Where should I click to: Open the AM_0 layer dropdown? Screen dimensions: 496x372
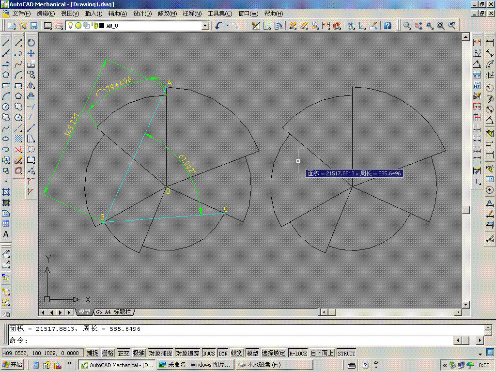(205, 26)
